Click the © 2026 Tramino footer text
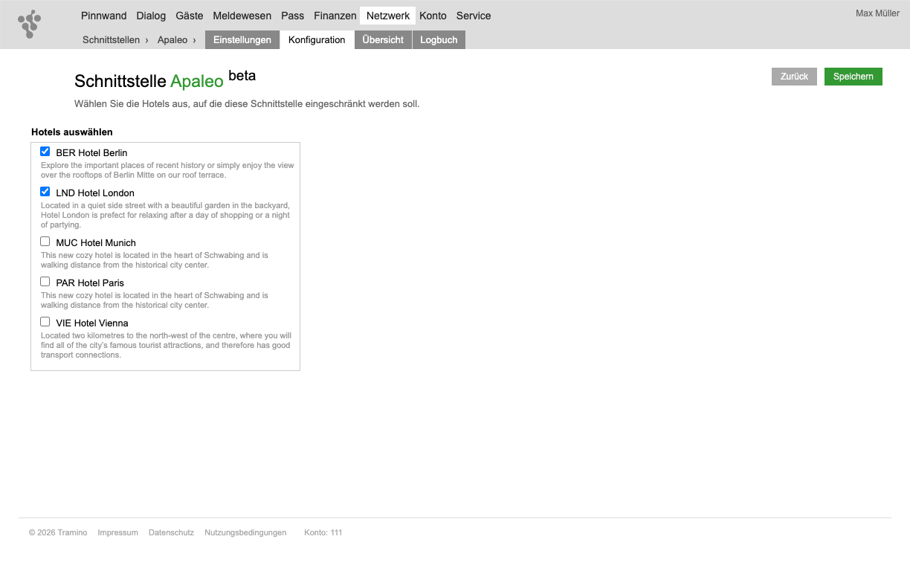The width and height of the screenshot is (910, 571). click(x=58, y=532)
